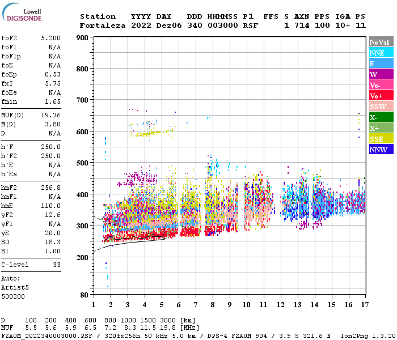Click the IGA value 10+
This screenshot has height=340, width=397.
pyautogui.click(x=343, y=25)
